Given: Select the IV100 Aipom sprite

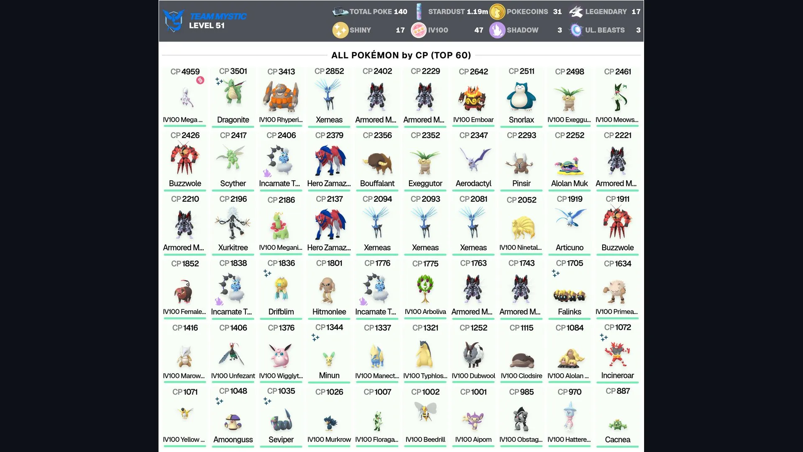Looking at the screenshot, I should pyautogui.click(x=473, y=421).
